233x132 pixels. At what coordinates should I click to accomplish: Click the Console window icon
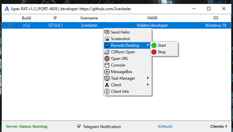107,65
